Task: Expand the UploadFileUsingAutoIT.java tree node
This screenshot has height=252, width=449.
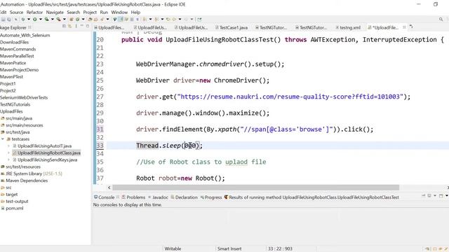Action: [x=8, y=146]
